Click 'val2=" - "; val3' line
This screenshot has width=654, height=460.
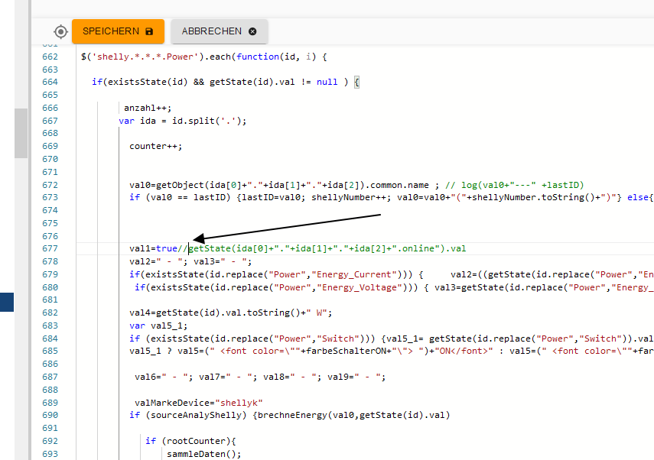(x=190, y=261)
